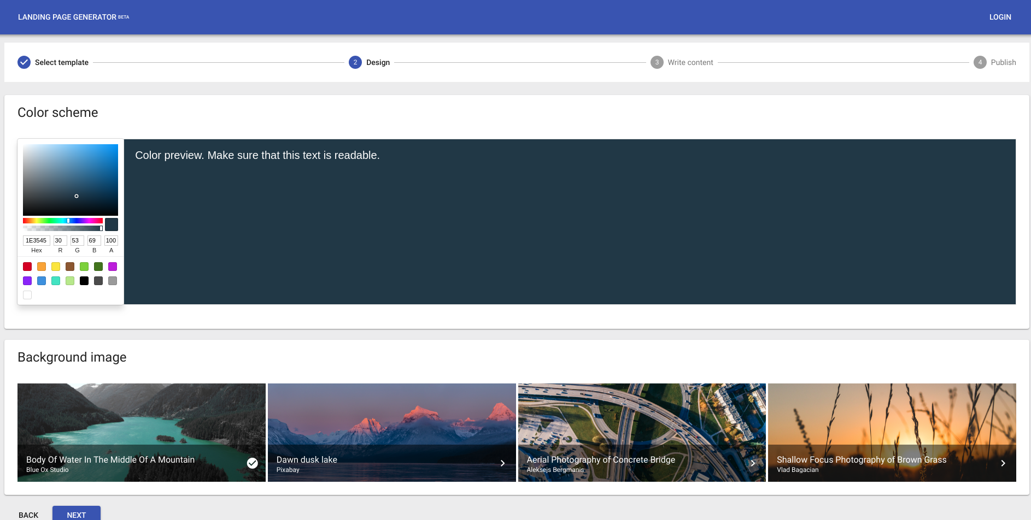Click the Pixabay credit text
Image resolution: width=1031 pixels, height=520 pixels.
tap(288, 470)
